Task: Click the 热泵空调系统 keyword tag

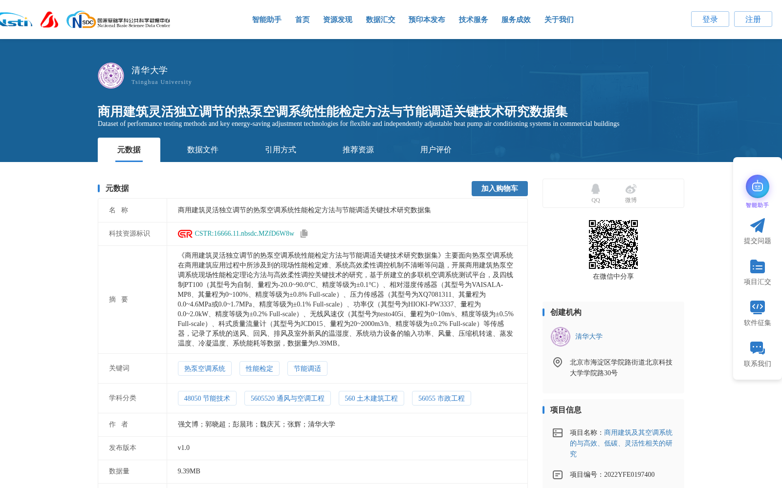Action: [205, 369]
